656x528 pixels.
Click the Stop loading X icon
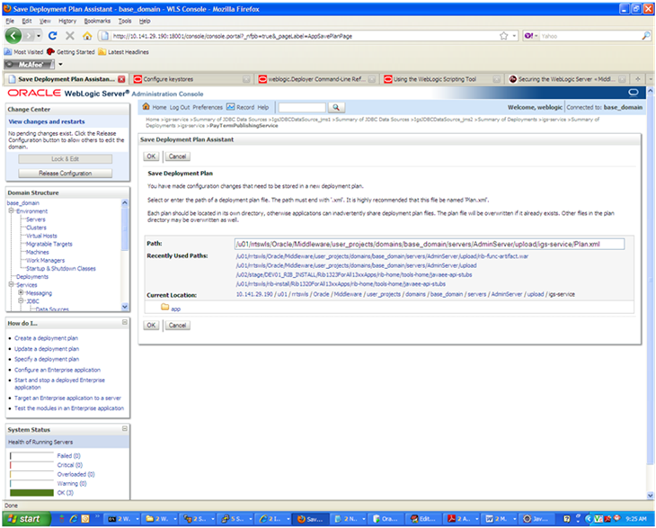click(70, 36)
